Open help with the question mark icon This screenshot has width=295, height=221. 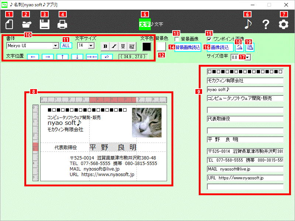coord(265,24)
